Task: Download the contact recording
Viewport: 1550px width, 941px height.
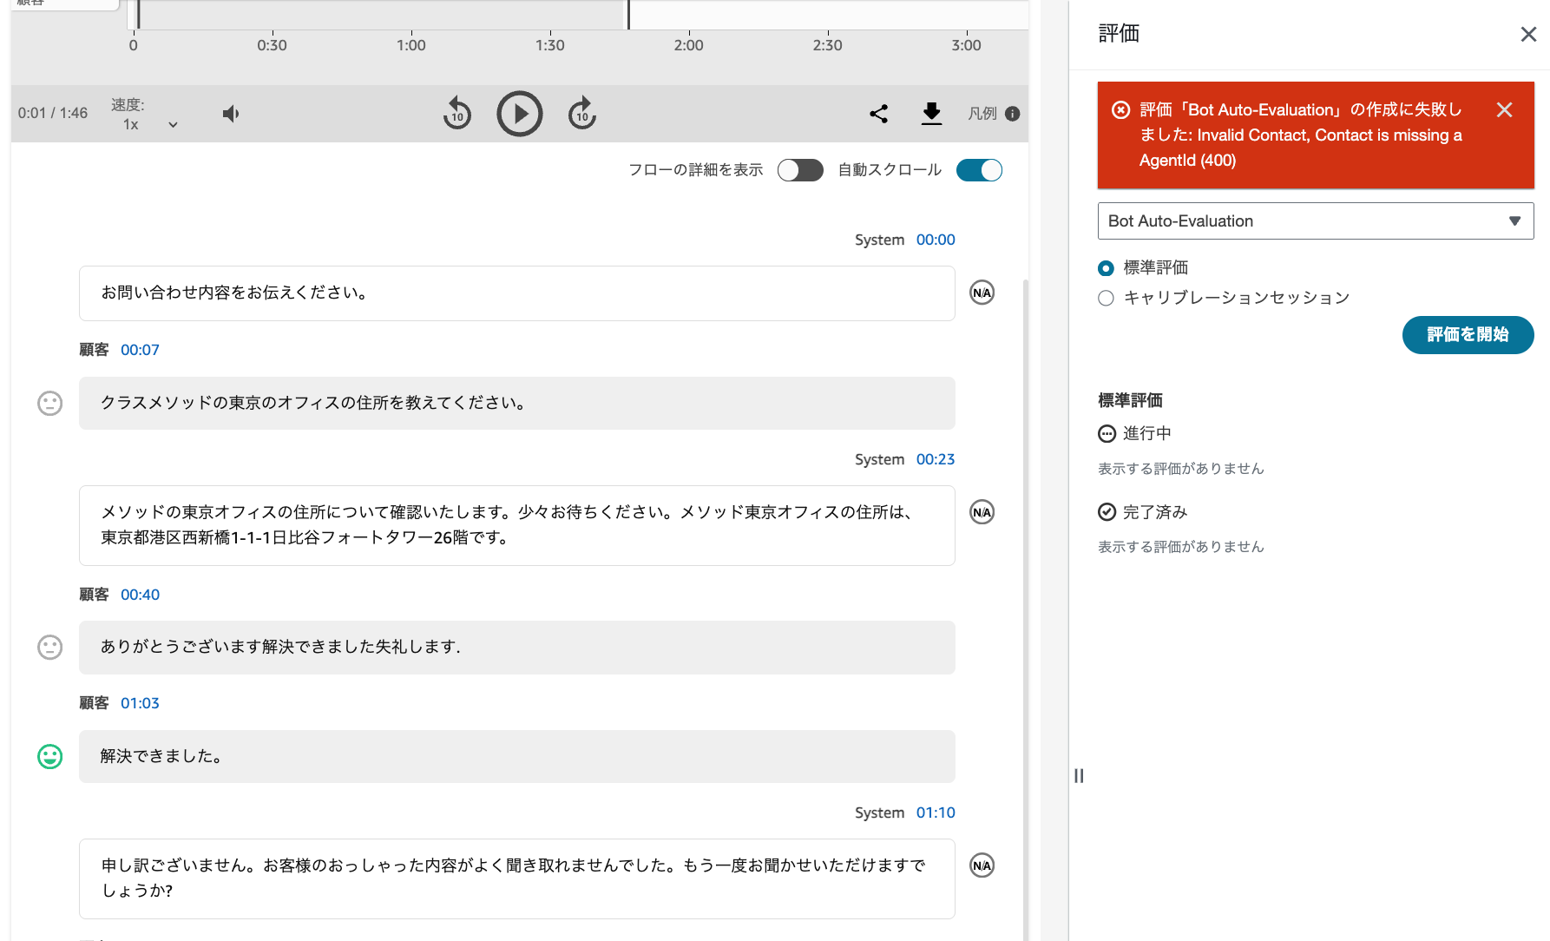Action: tap(931, 114)
